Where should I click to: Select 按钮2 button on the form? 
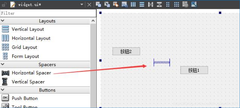click(x=126, y=51)
